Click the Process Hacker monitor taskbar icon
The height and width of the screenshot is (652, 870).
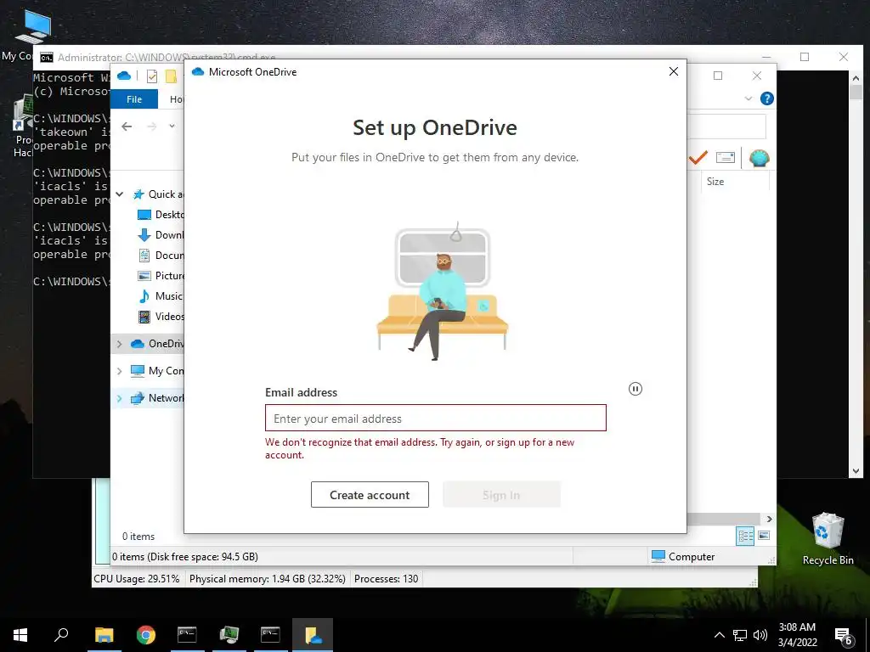click(229, 635)
